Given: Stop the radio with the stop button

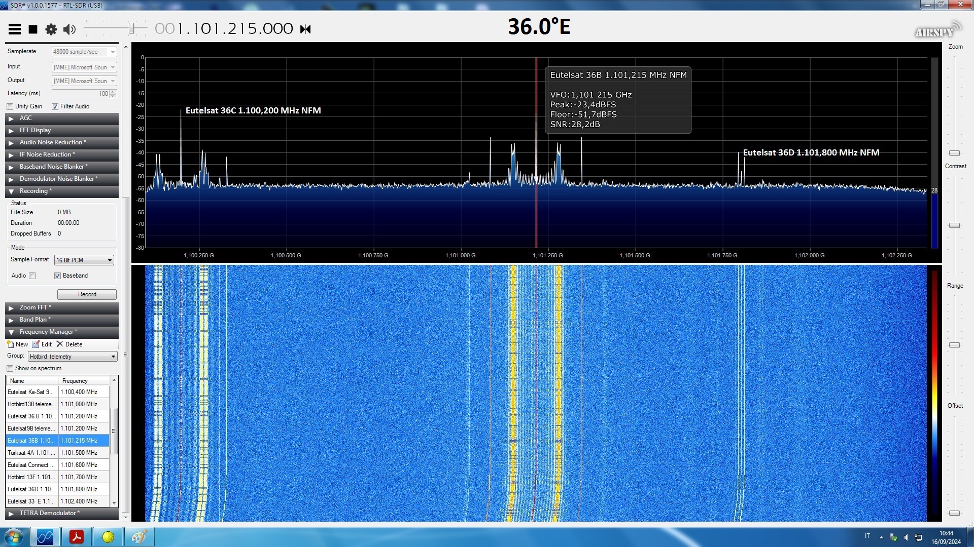Looking at the screenshot, I should [33, 29].
